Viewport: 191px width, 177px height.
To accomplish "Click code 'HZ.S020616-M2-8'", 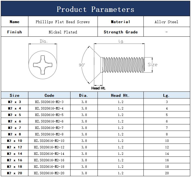I will click(49, 134).
